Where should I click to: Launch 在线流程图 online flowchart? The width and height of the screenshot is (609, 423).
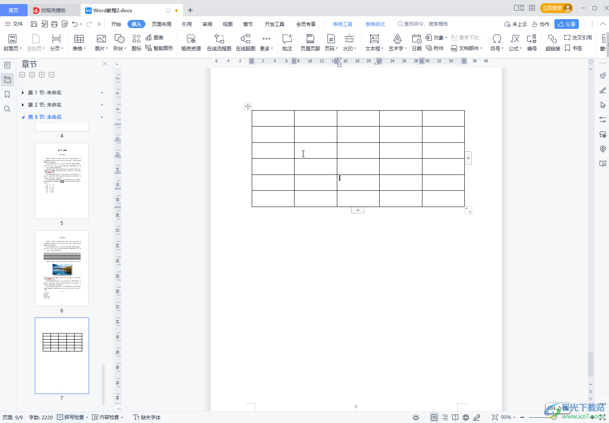(x=219, y=43)
